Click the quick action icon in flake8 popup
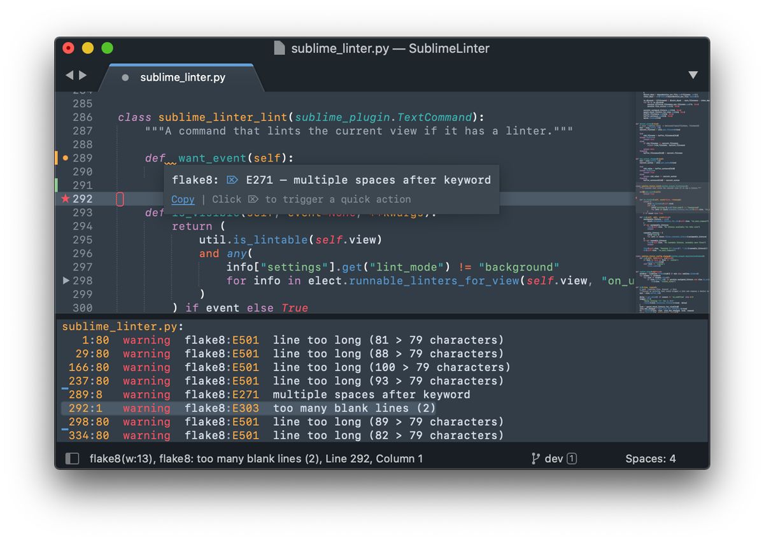Viewport: 764px width, 541px height. click(232, 180)
